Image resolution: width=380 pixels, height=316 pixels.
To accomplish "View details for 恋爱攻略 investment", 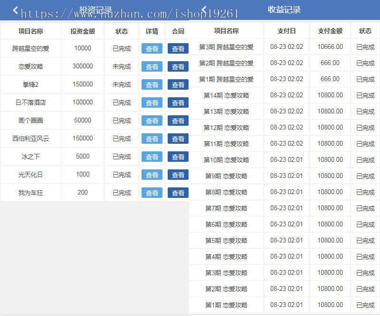I will coord(152,66).
